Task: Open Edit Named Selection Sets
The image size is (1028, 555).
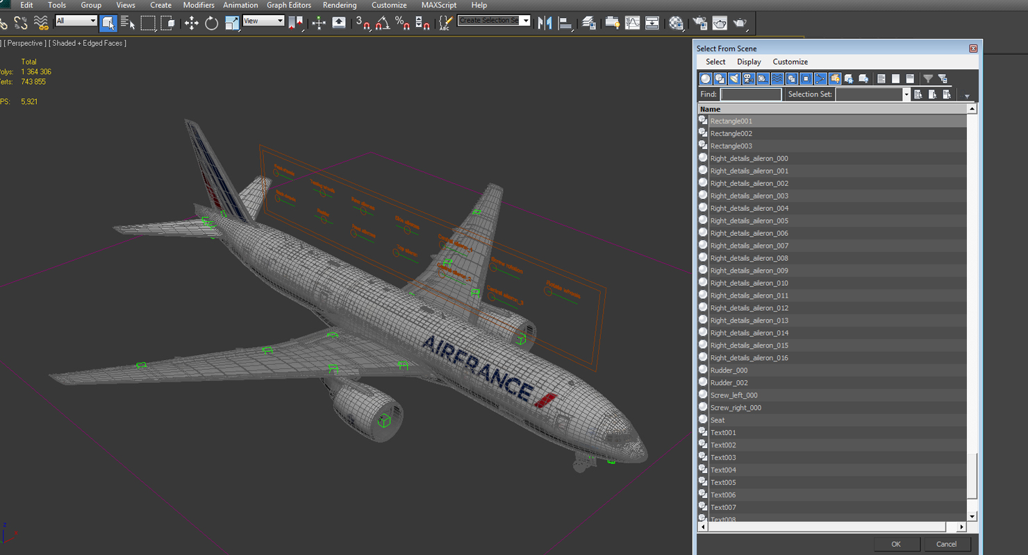Action: tap(445, 23)
